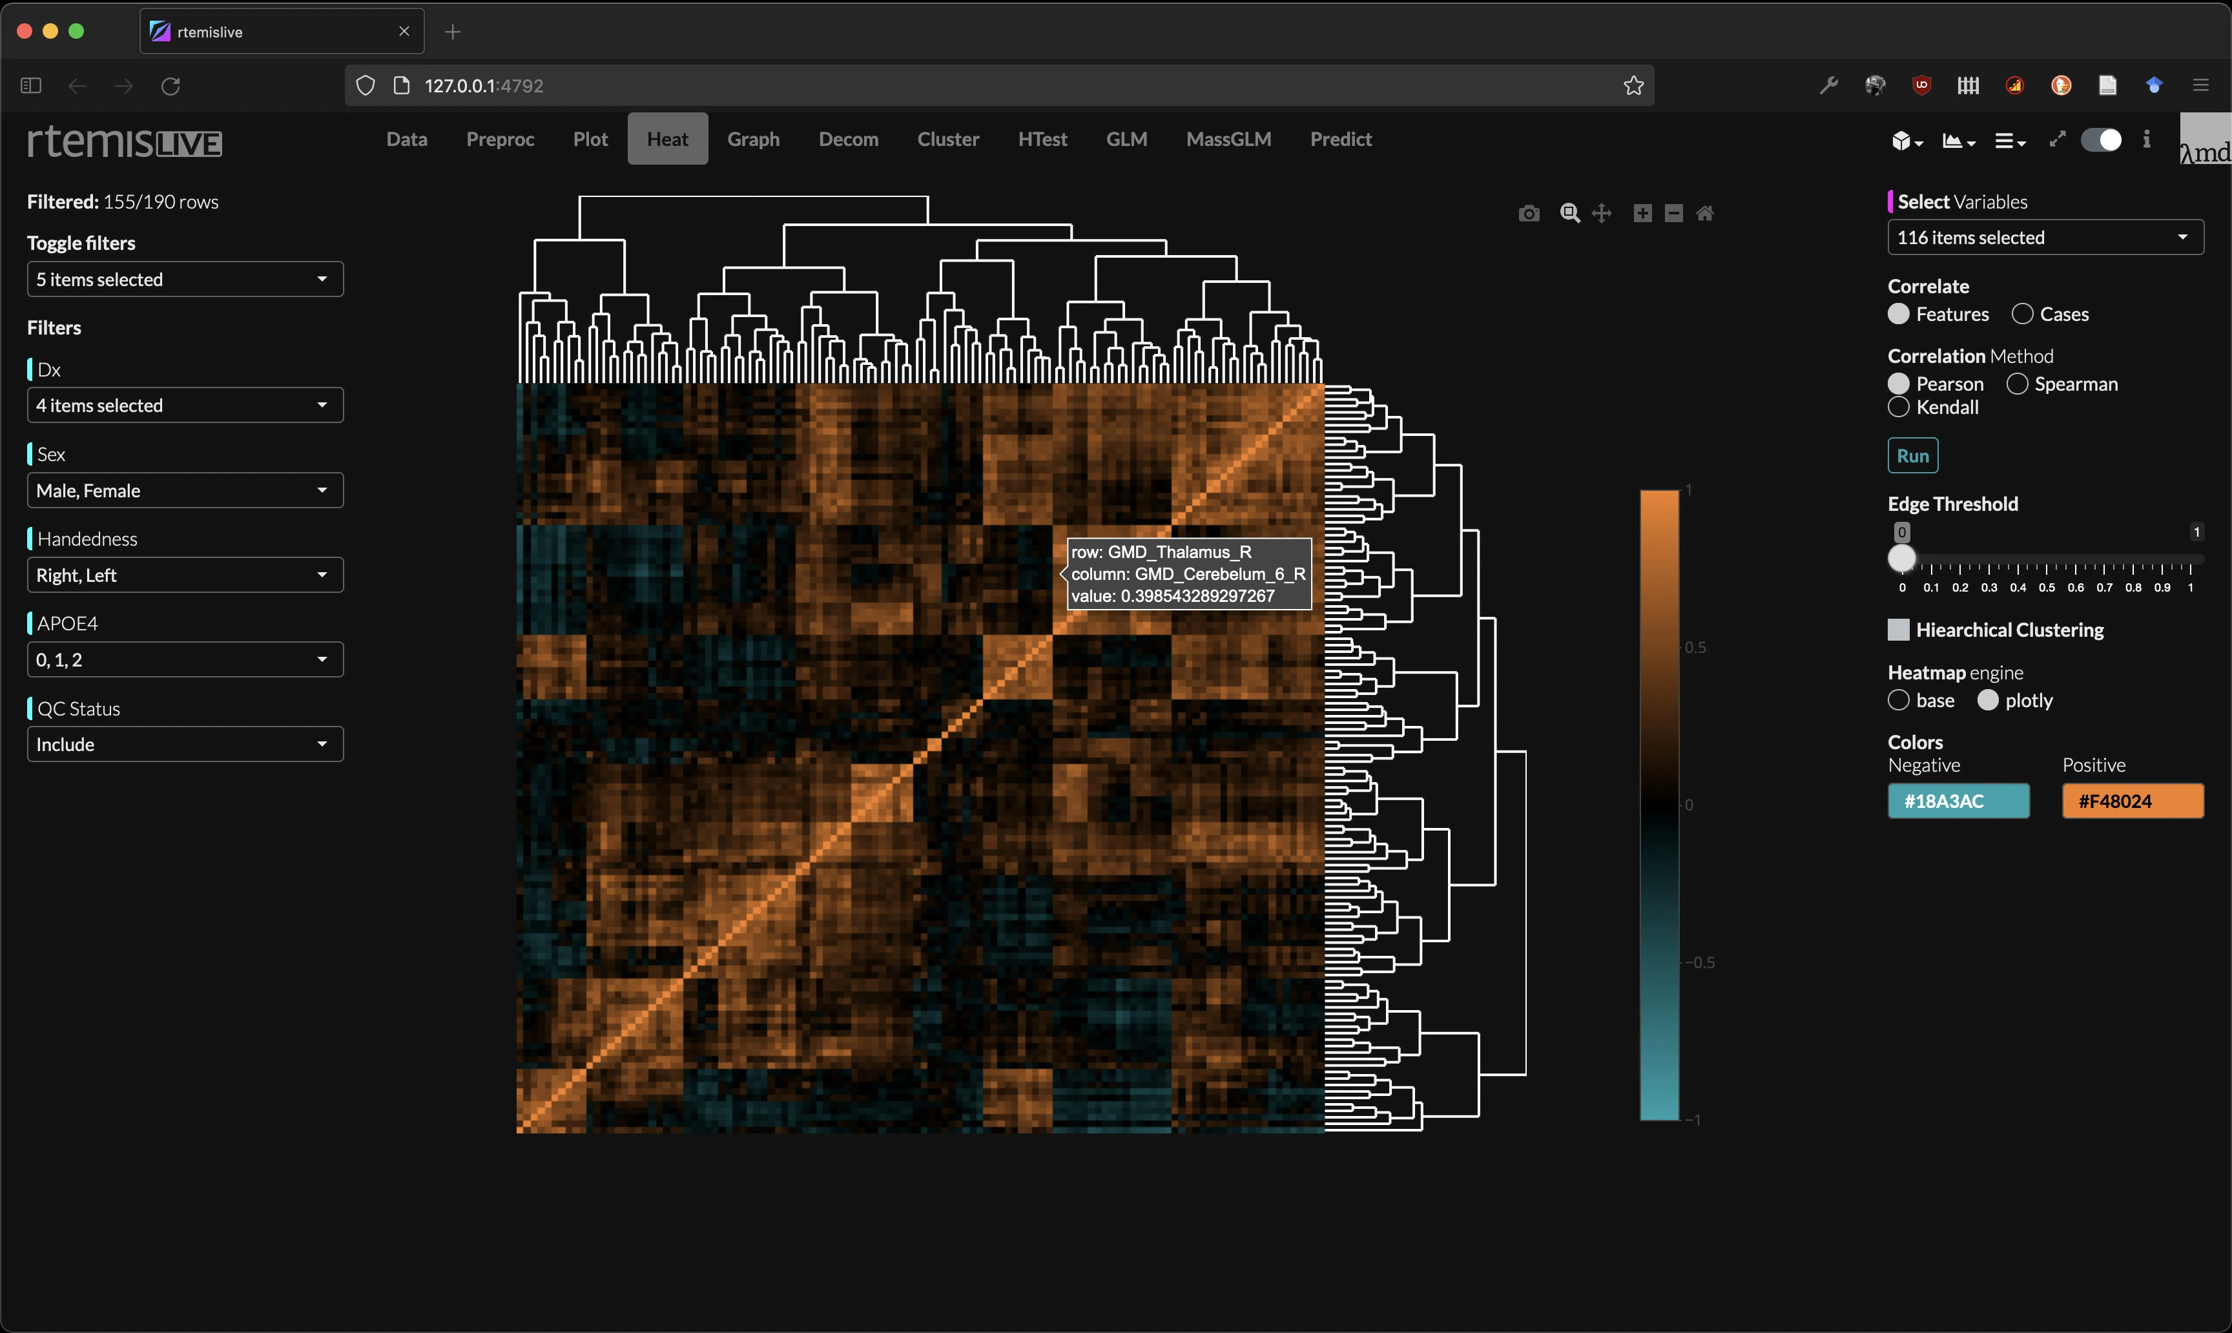Choose Pearson correlation method
This screenshot has height=1333, width=2232.
[x=1898, y=384]
